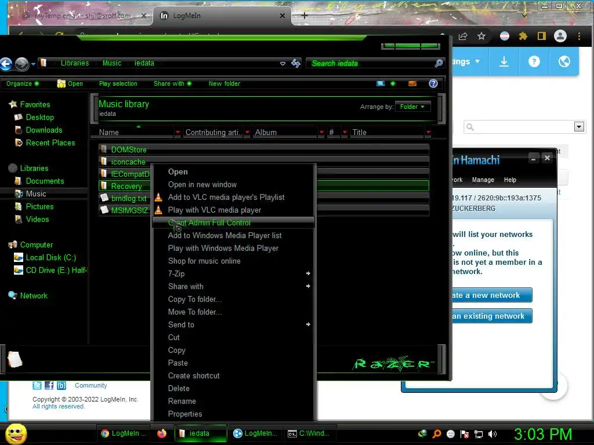Select Videos library in sidebar
The width and height of the screenshot is (594, 445).
coord(37,219)
